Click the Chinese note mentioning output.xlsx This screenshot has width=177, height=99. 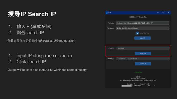(x=41, y=41)
